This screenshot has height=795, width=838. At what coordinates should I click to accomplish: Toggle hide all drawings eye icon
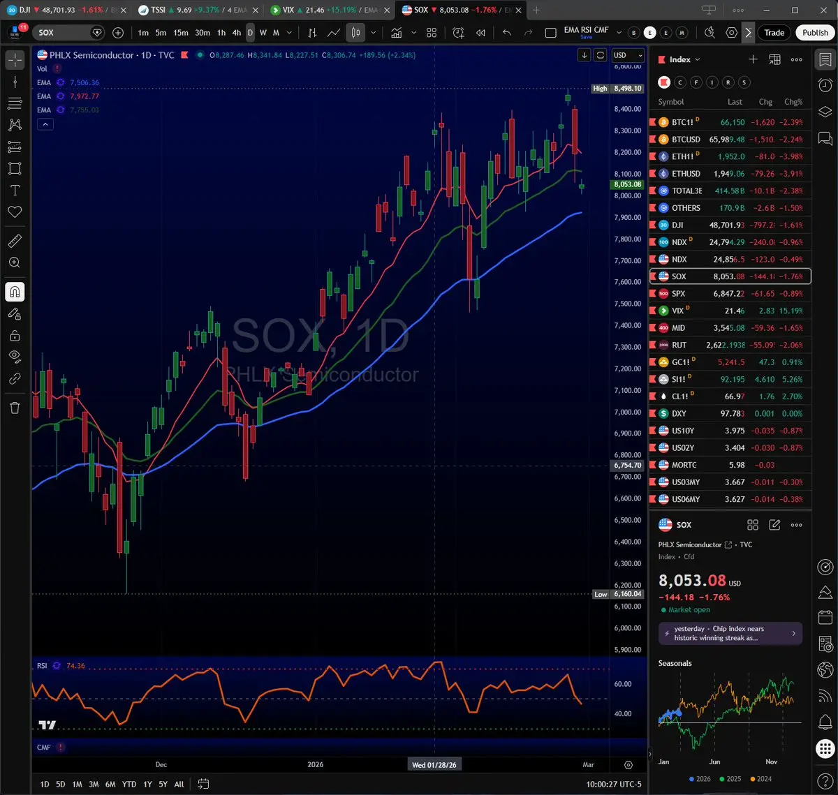(15, 357)
